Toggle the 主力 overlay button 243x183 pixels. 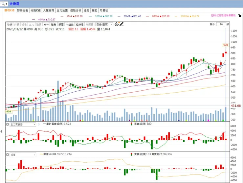point(31,25)
